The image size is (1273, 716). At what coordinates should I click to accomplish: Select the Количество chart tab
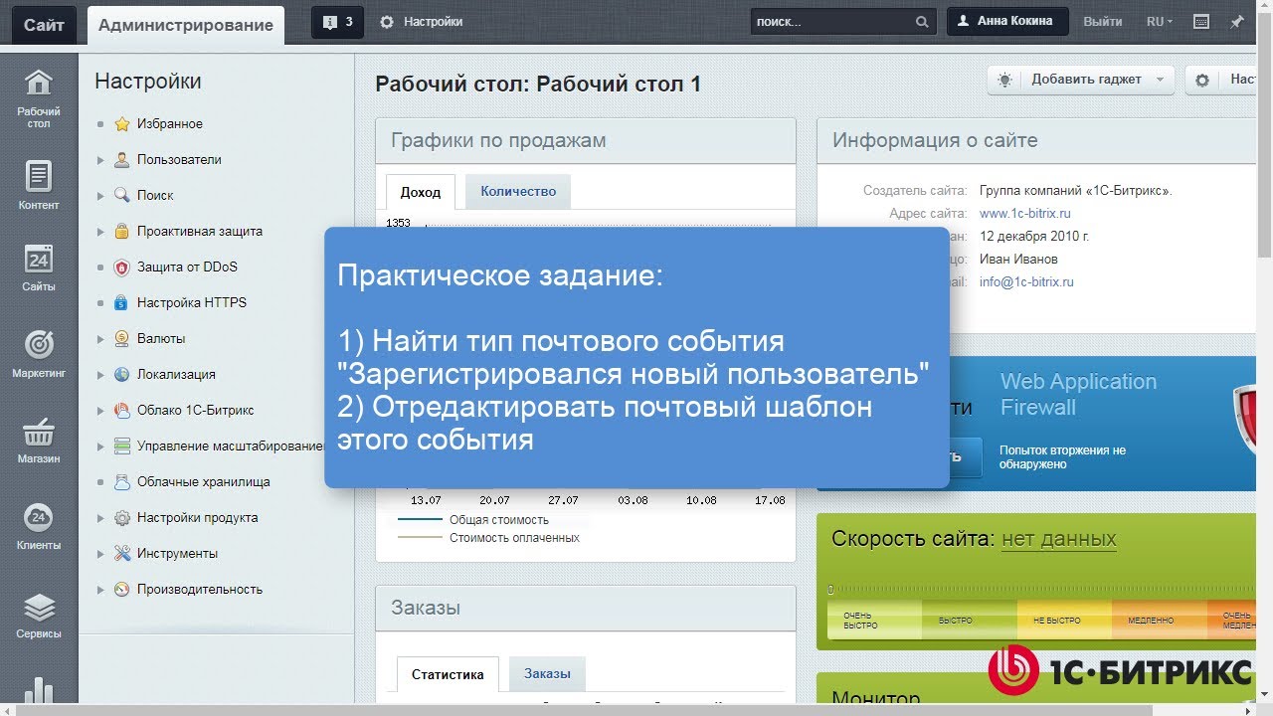pos(518,191)
